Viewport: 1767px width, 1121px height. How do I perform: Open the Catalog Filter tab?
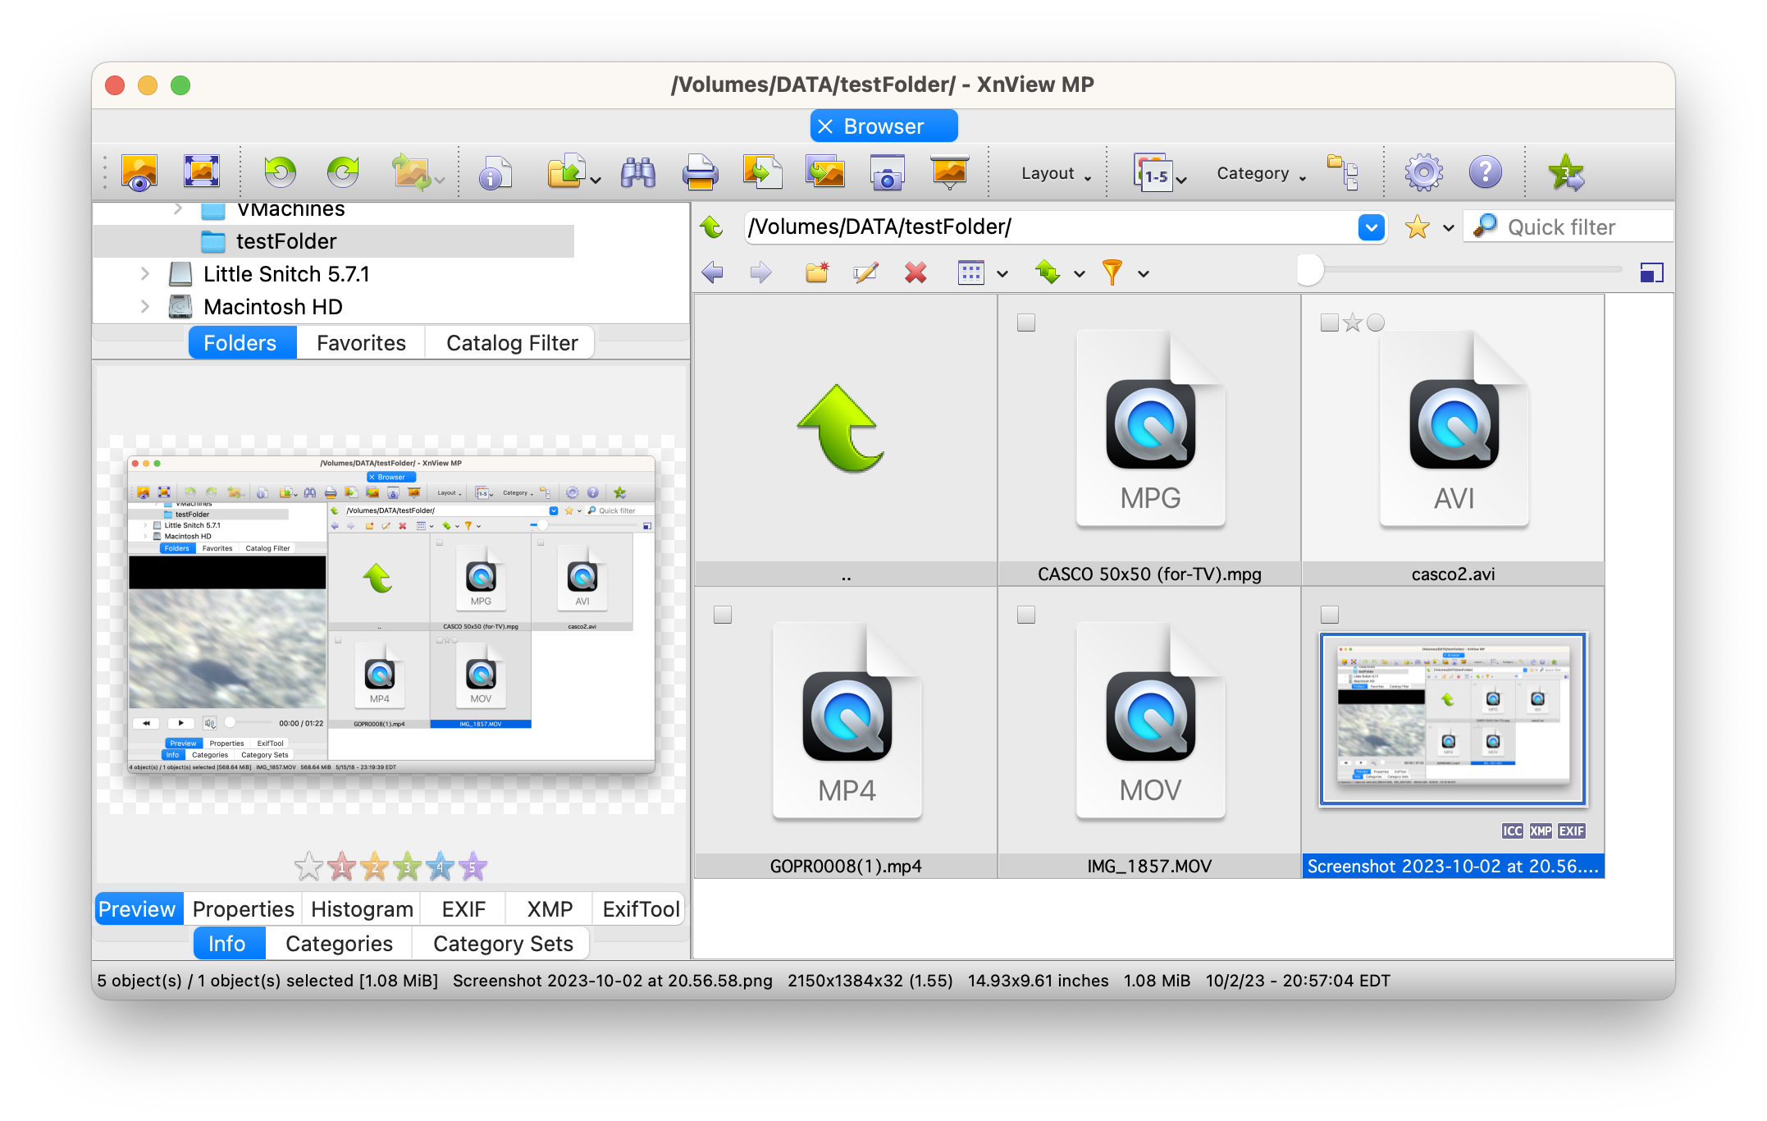[512, 343]
